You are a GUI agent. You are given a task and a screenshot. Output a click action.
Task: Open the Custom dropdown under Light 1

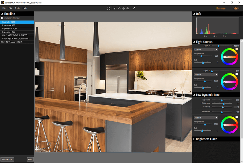(206, 50)
